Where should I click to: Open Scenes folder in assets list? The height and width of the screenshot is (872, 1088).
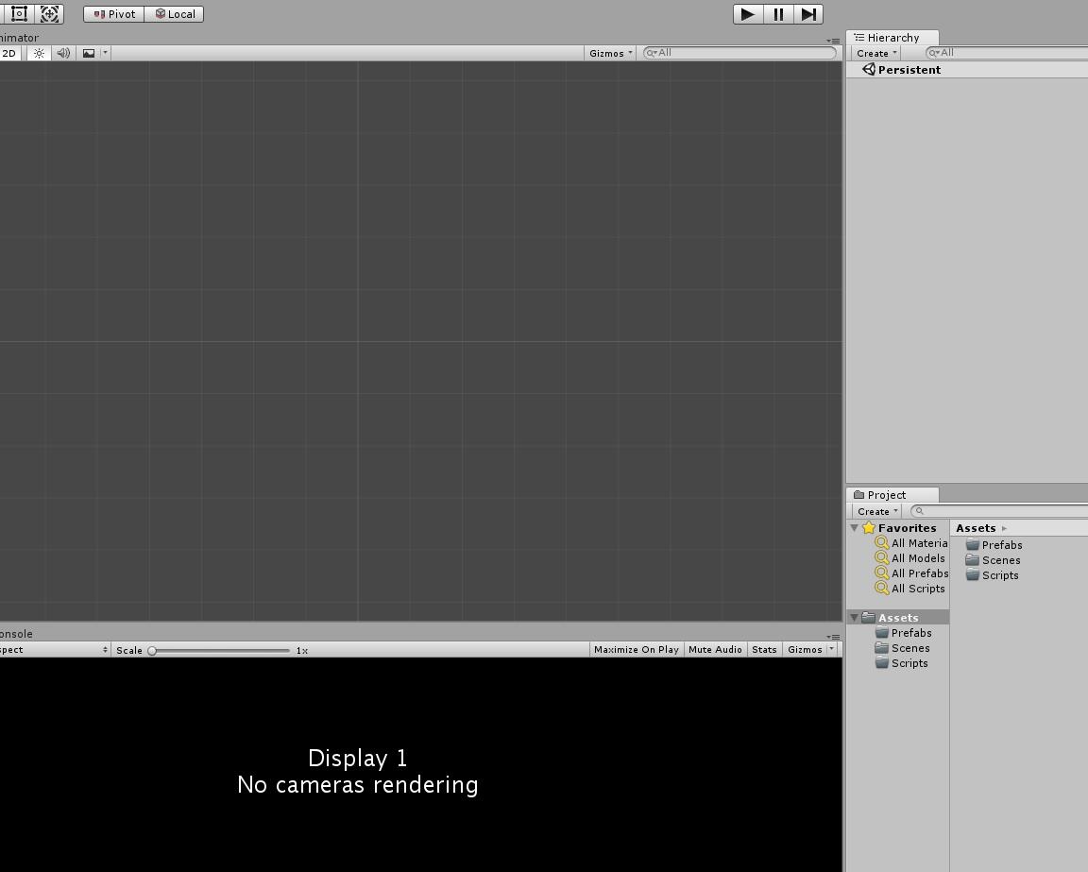pos(1000,560)
